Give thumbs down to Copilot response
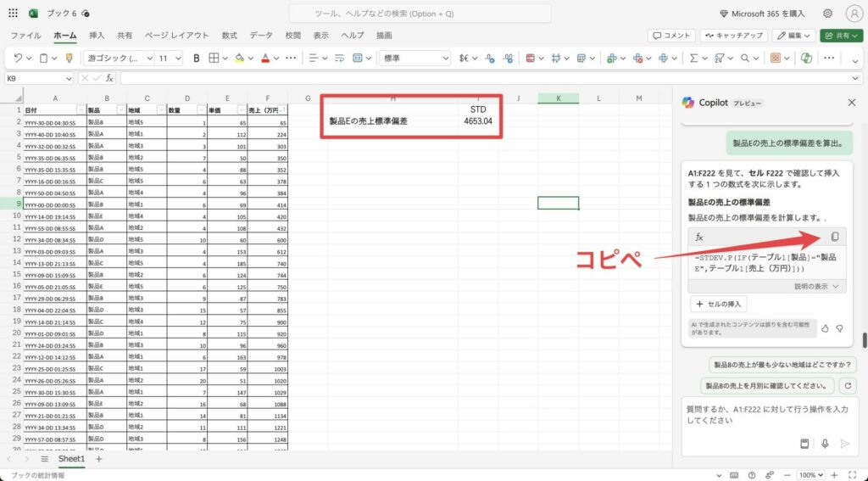This screenshot has height=481, width=868. (840, 328)
